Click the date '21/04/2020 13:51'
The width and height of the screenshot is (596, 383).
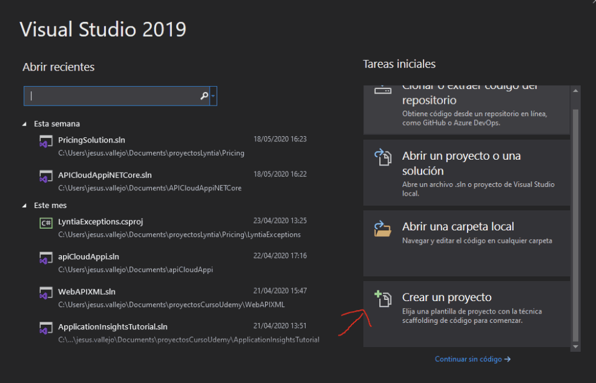tap(280, 325)
